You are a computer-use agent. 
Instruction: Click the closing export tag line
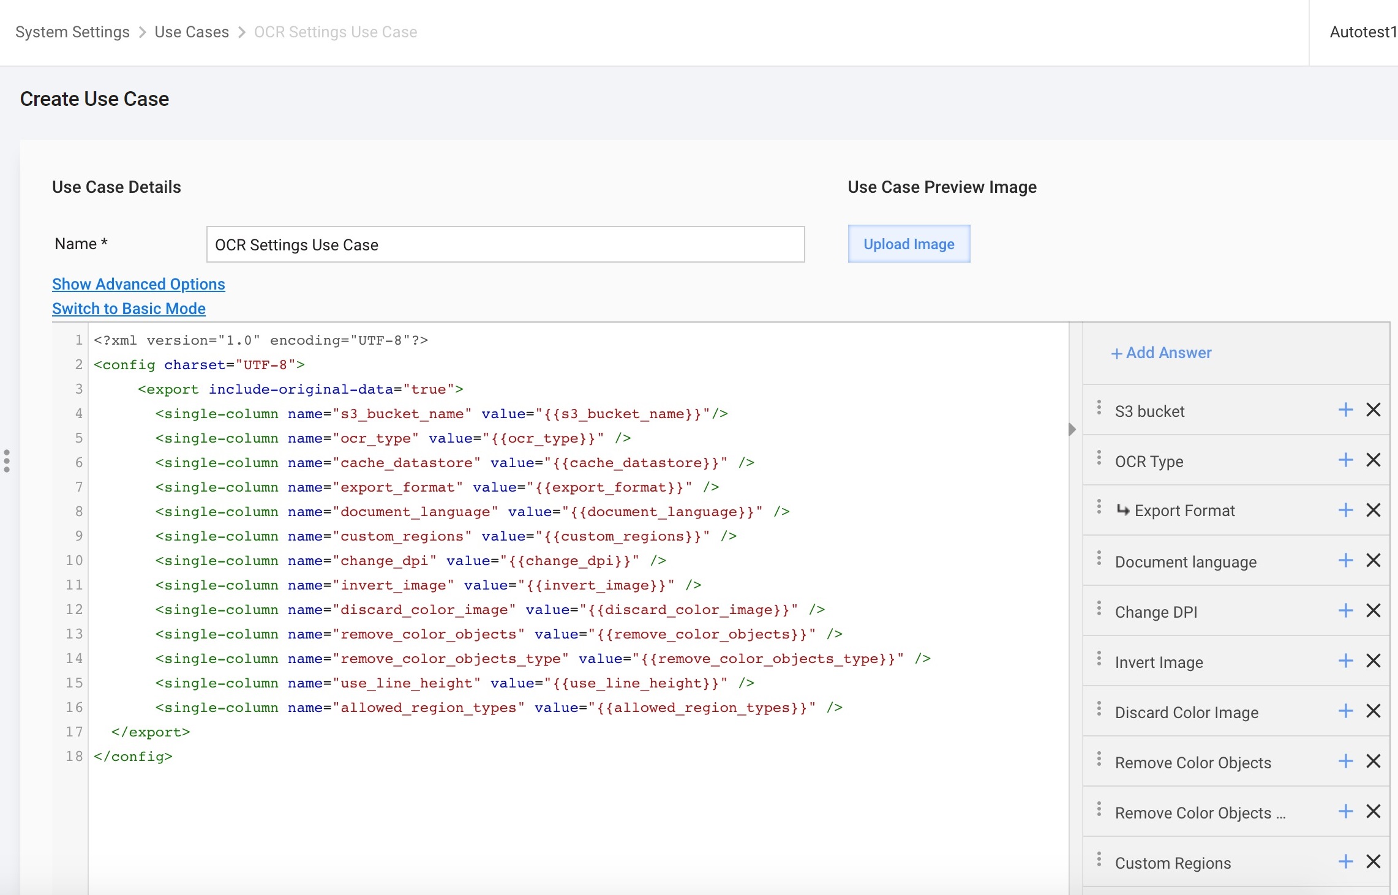click(x=151, y=732)
